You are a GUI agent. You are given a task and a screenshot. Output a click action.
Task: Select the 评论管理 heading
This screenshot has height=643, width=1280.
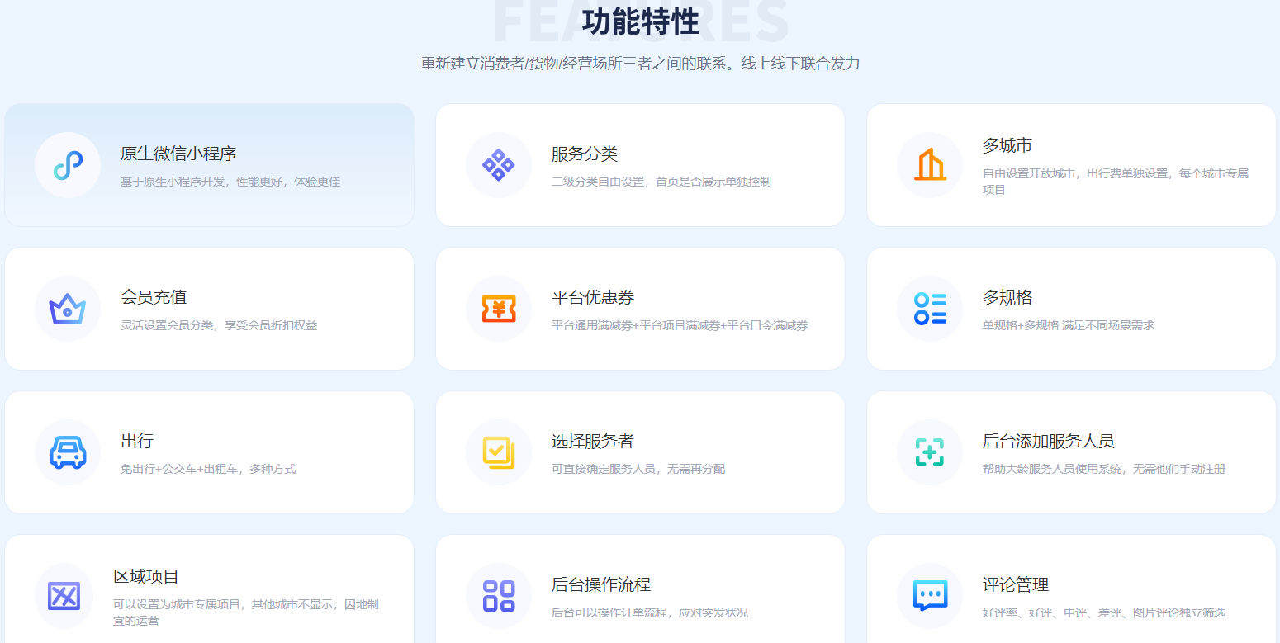pyautogui.click(x=1016, y=584)
